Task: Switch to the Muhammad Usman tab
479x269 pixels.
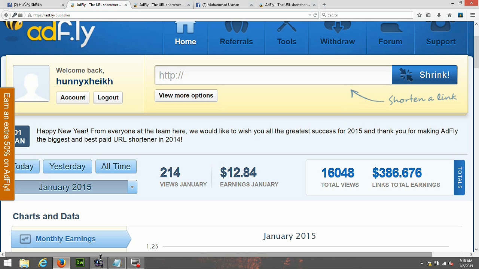Action: 224,4
